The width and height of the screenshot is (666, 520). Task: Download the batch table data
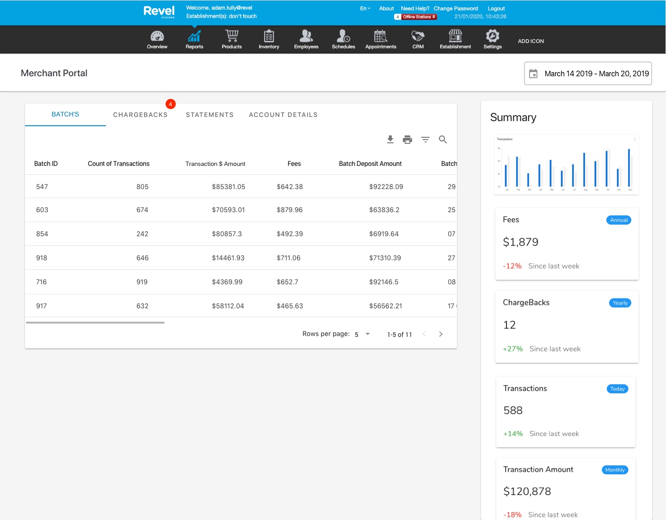(x=390, y=140)
